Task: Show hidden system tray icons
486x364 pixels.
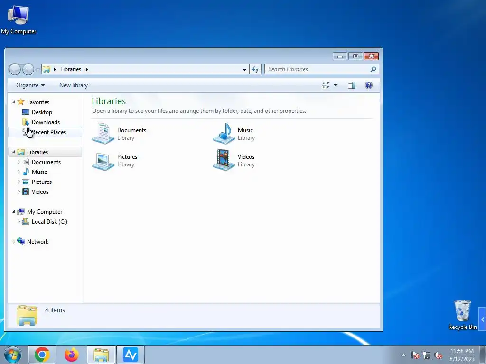Action: 403,355
